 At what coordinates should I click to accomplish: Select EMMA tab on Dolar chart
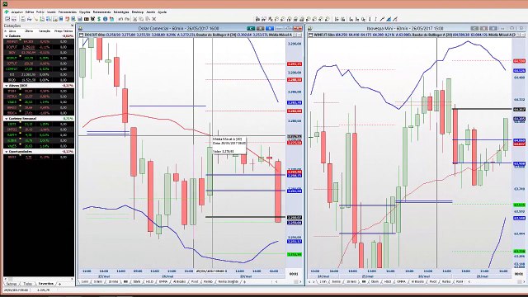pyautogui.click(x=163, y=281)
